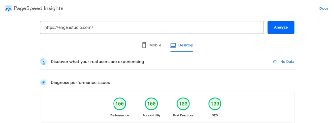Click the info icon next to No Data
The image size is (334, 123).
[x=275, y=62]
